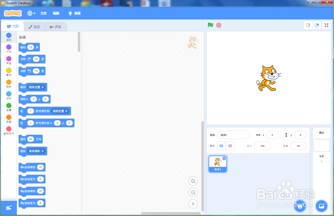Zoom in the code workspace

[193, 181]
